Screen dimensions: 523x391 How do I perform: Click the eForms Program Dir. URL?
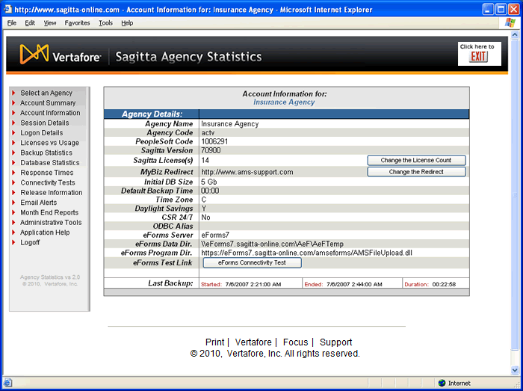[306, 253]
